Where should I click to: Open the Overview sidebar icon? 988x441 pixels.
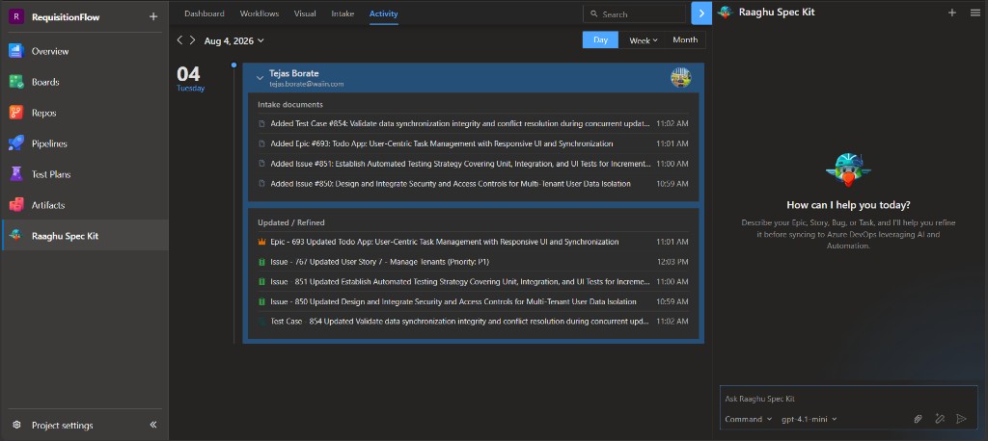pyautogui.click(x=15, y=51)
